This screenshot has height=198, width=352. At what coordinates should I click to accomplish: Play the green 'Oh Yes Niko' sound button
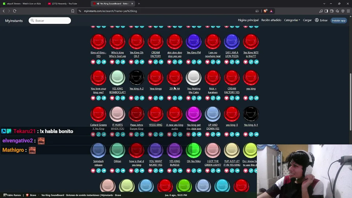coord(194,150)
